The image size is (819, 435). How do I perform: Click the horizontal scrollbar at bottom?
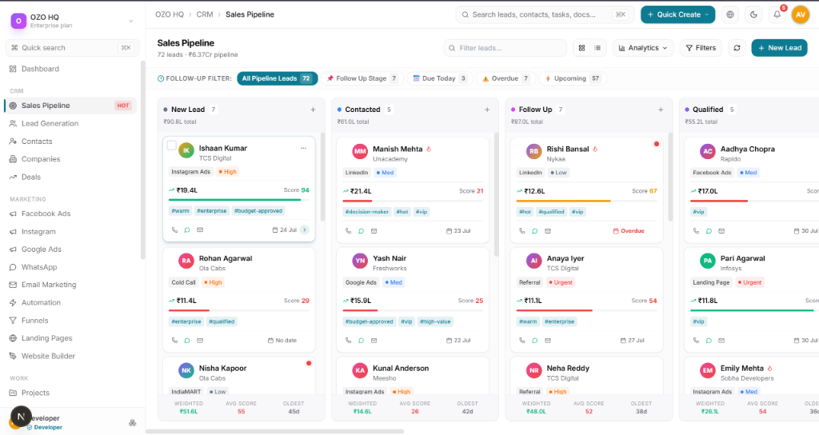click(x=274, y=431)
